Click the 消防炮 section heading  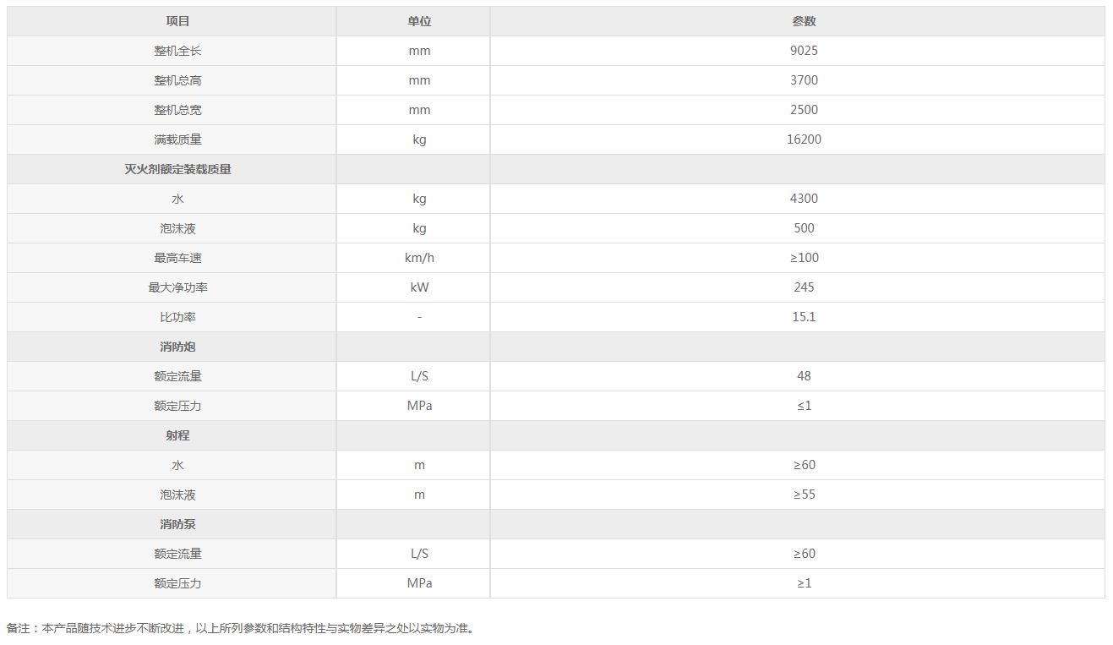(177, 347)
